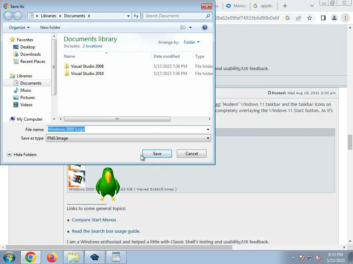
Task: Sort by the Type column header
Action: 200,56
